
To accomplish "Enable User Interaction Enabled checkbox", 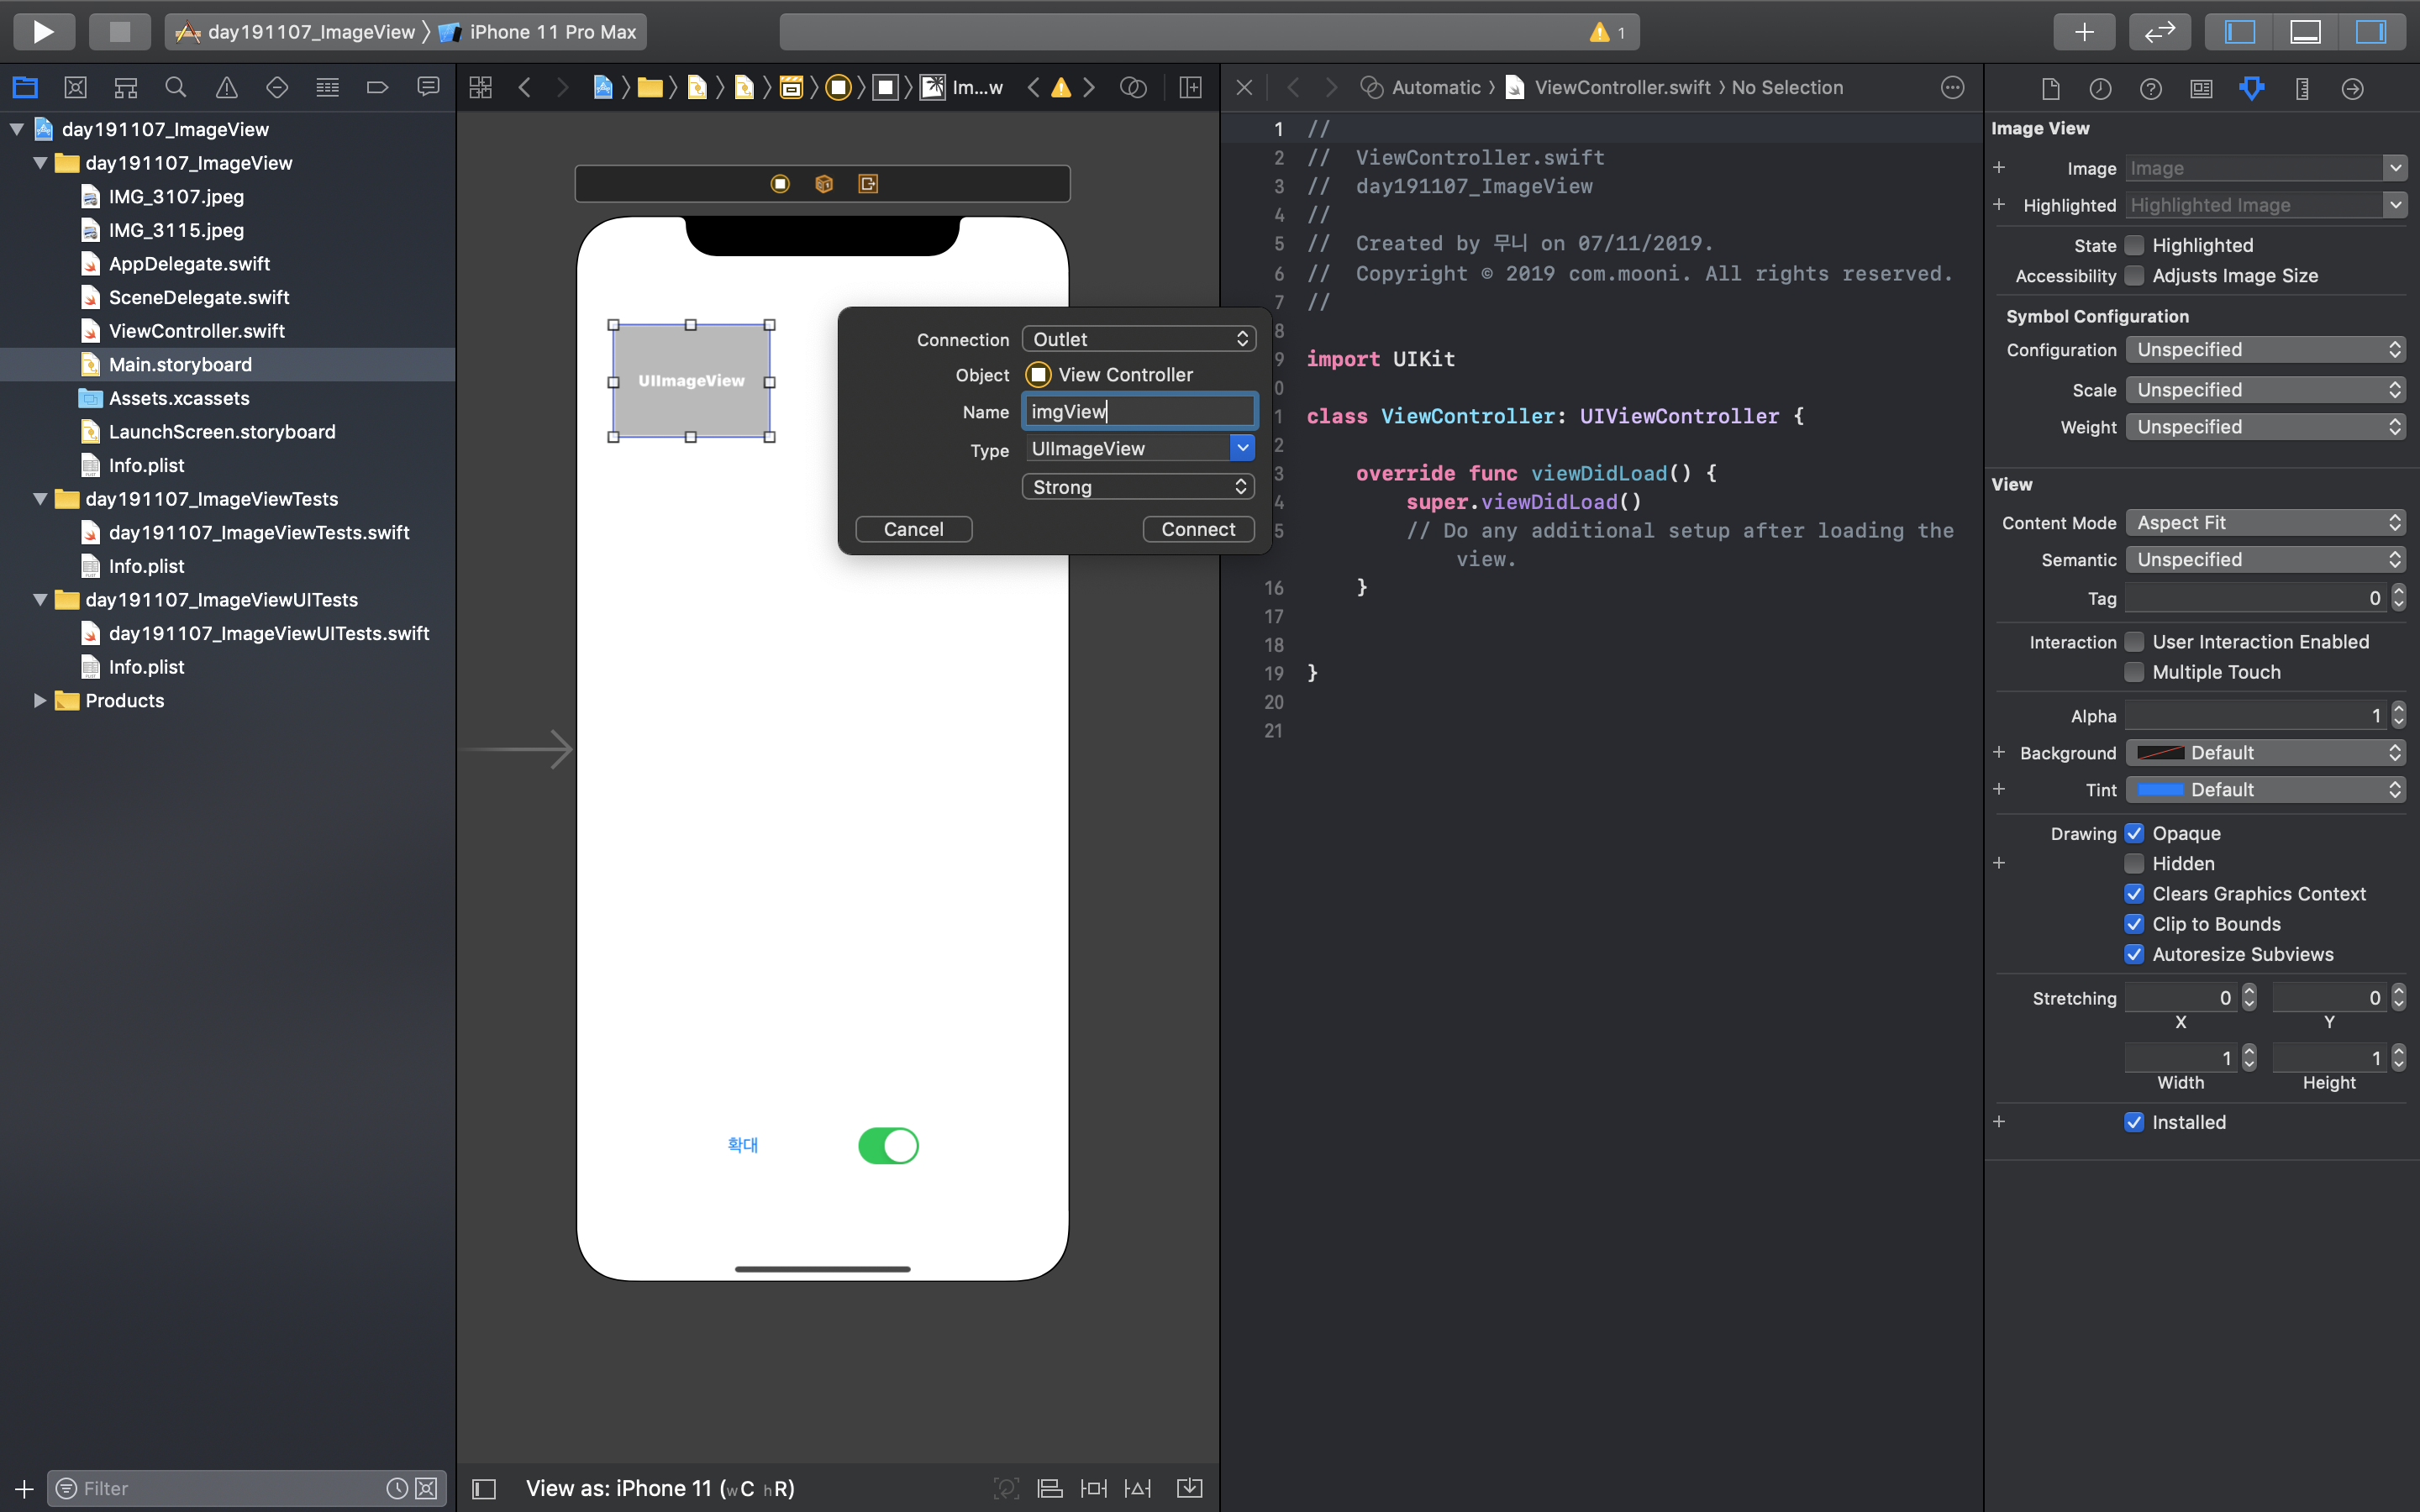I will pyautogui.click(x=2134, y=642).
